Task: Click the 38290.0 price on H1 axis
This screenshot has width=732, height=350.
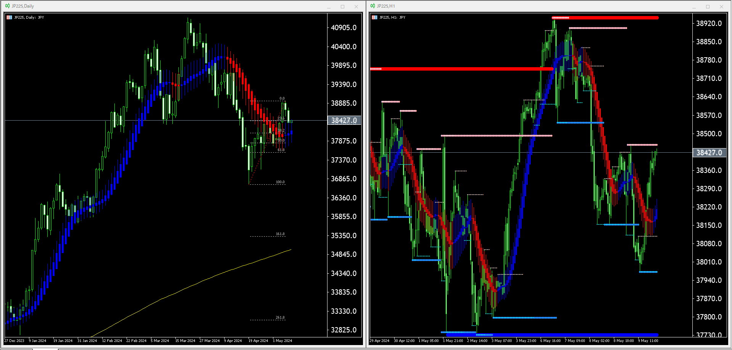Action: 709,189
